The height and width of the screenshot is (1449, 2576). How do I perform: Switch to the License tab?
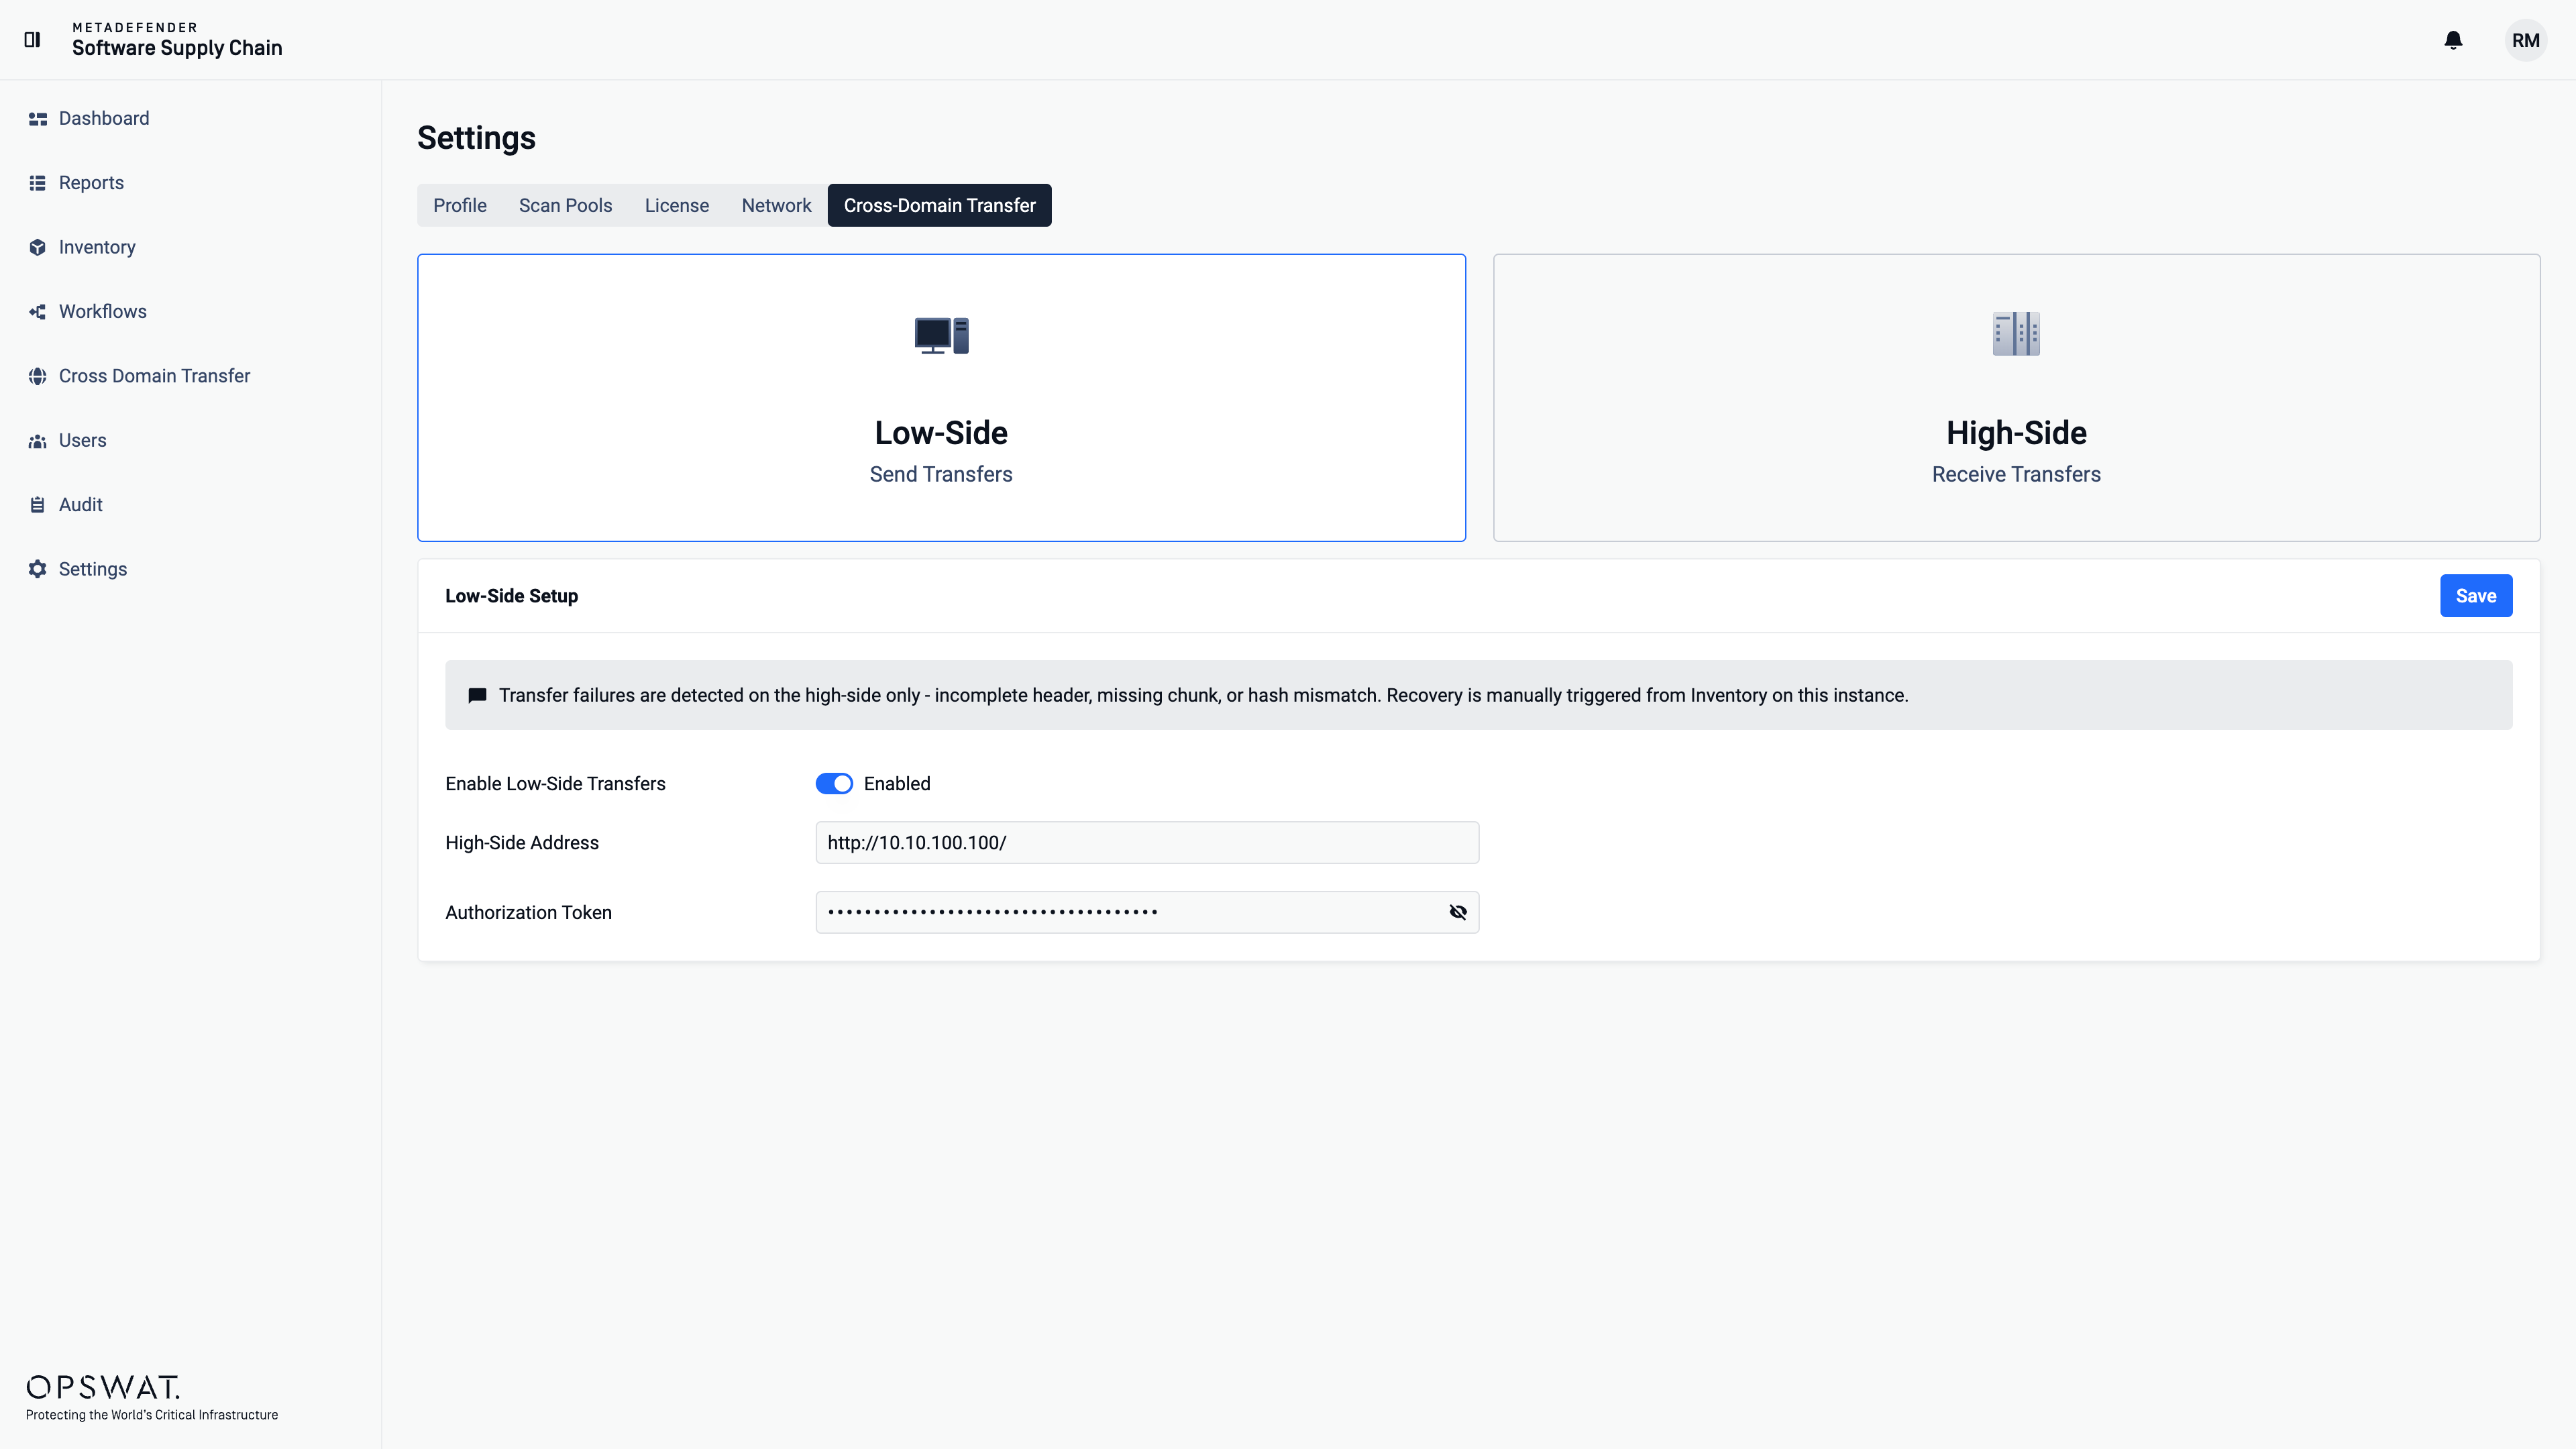pyautogui.click(x=676, y=206)
